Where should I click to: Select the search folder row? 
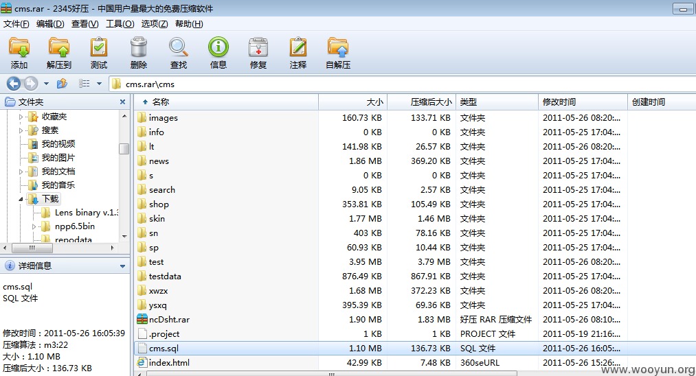(415, 190)
